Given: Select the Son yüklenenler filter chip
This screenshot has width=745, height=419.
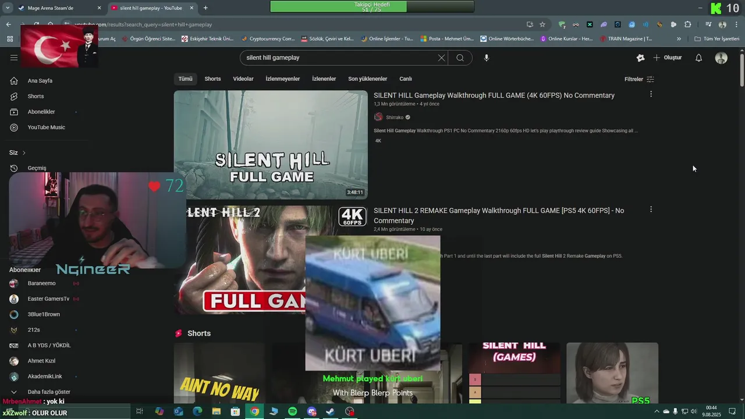Looking at the screenshot, I should (368, 79).
